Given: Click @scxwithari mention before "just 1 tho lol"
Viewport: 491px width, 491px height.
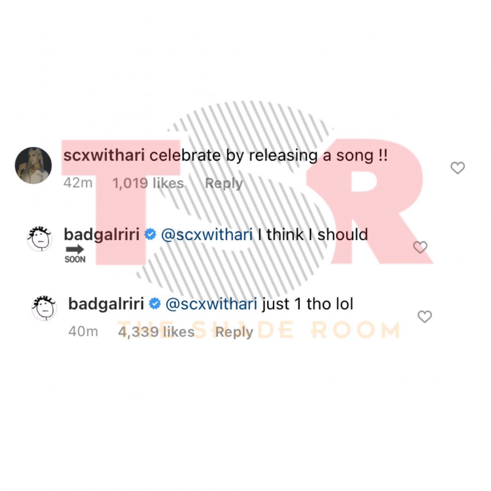Looking at the screenshot, I should [x=211, y=304].
